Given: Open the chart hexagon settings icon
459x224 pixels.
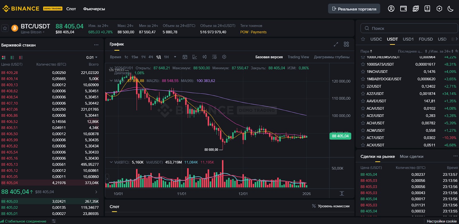Looking at the screenshot, I should [x=224, y=57].
